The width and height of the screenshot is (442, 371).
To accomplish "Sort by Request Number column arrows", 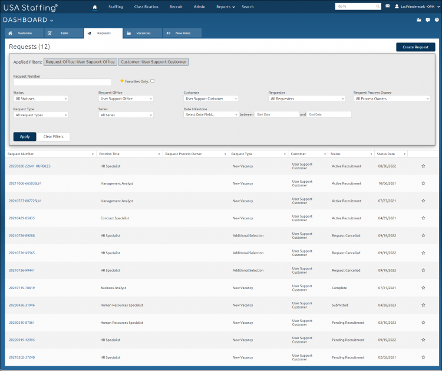I will tap(93, 154).
